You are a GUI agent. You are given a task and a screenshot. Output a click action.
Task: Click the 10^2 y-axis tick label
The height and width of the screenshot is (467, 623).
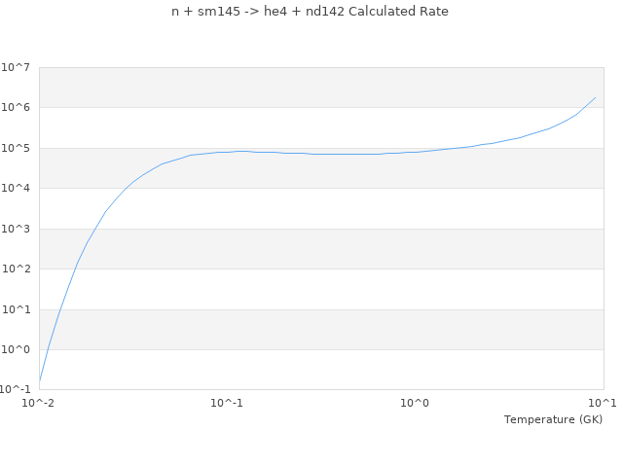click(x=16, y=269)
